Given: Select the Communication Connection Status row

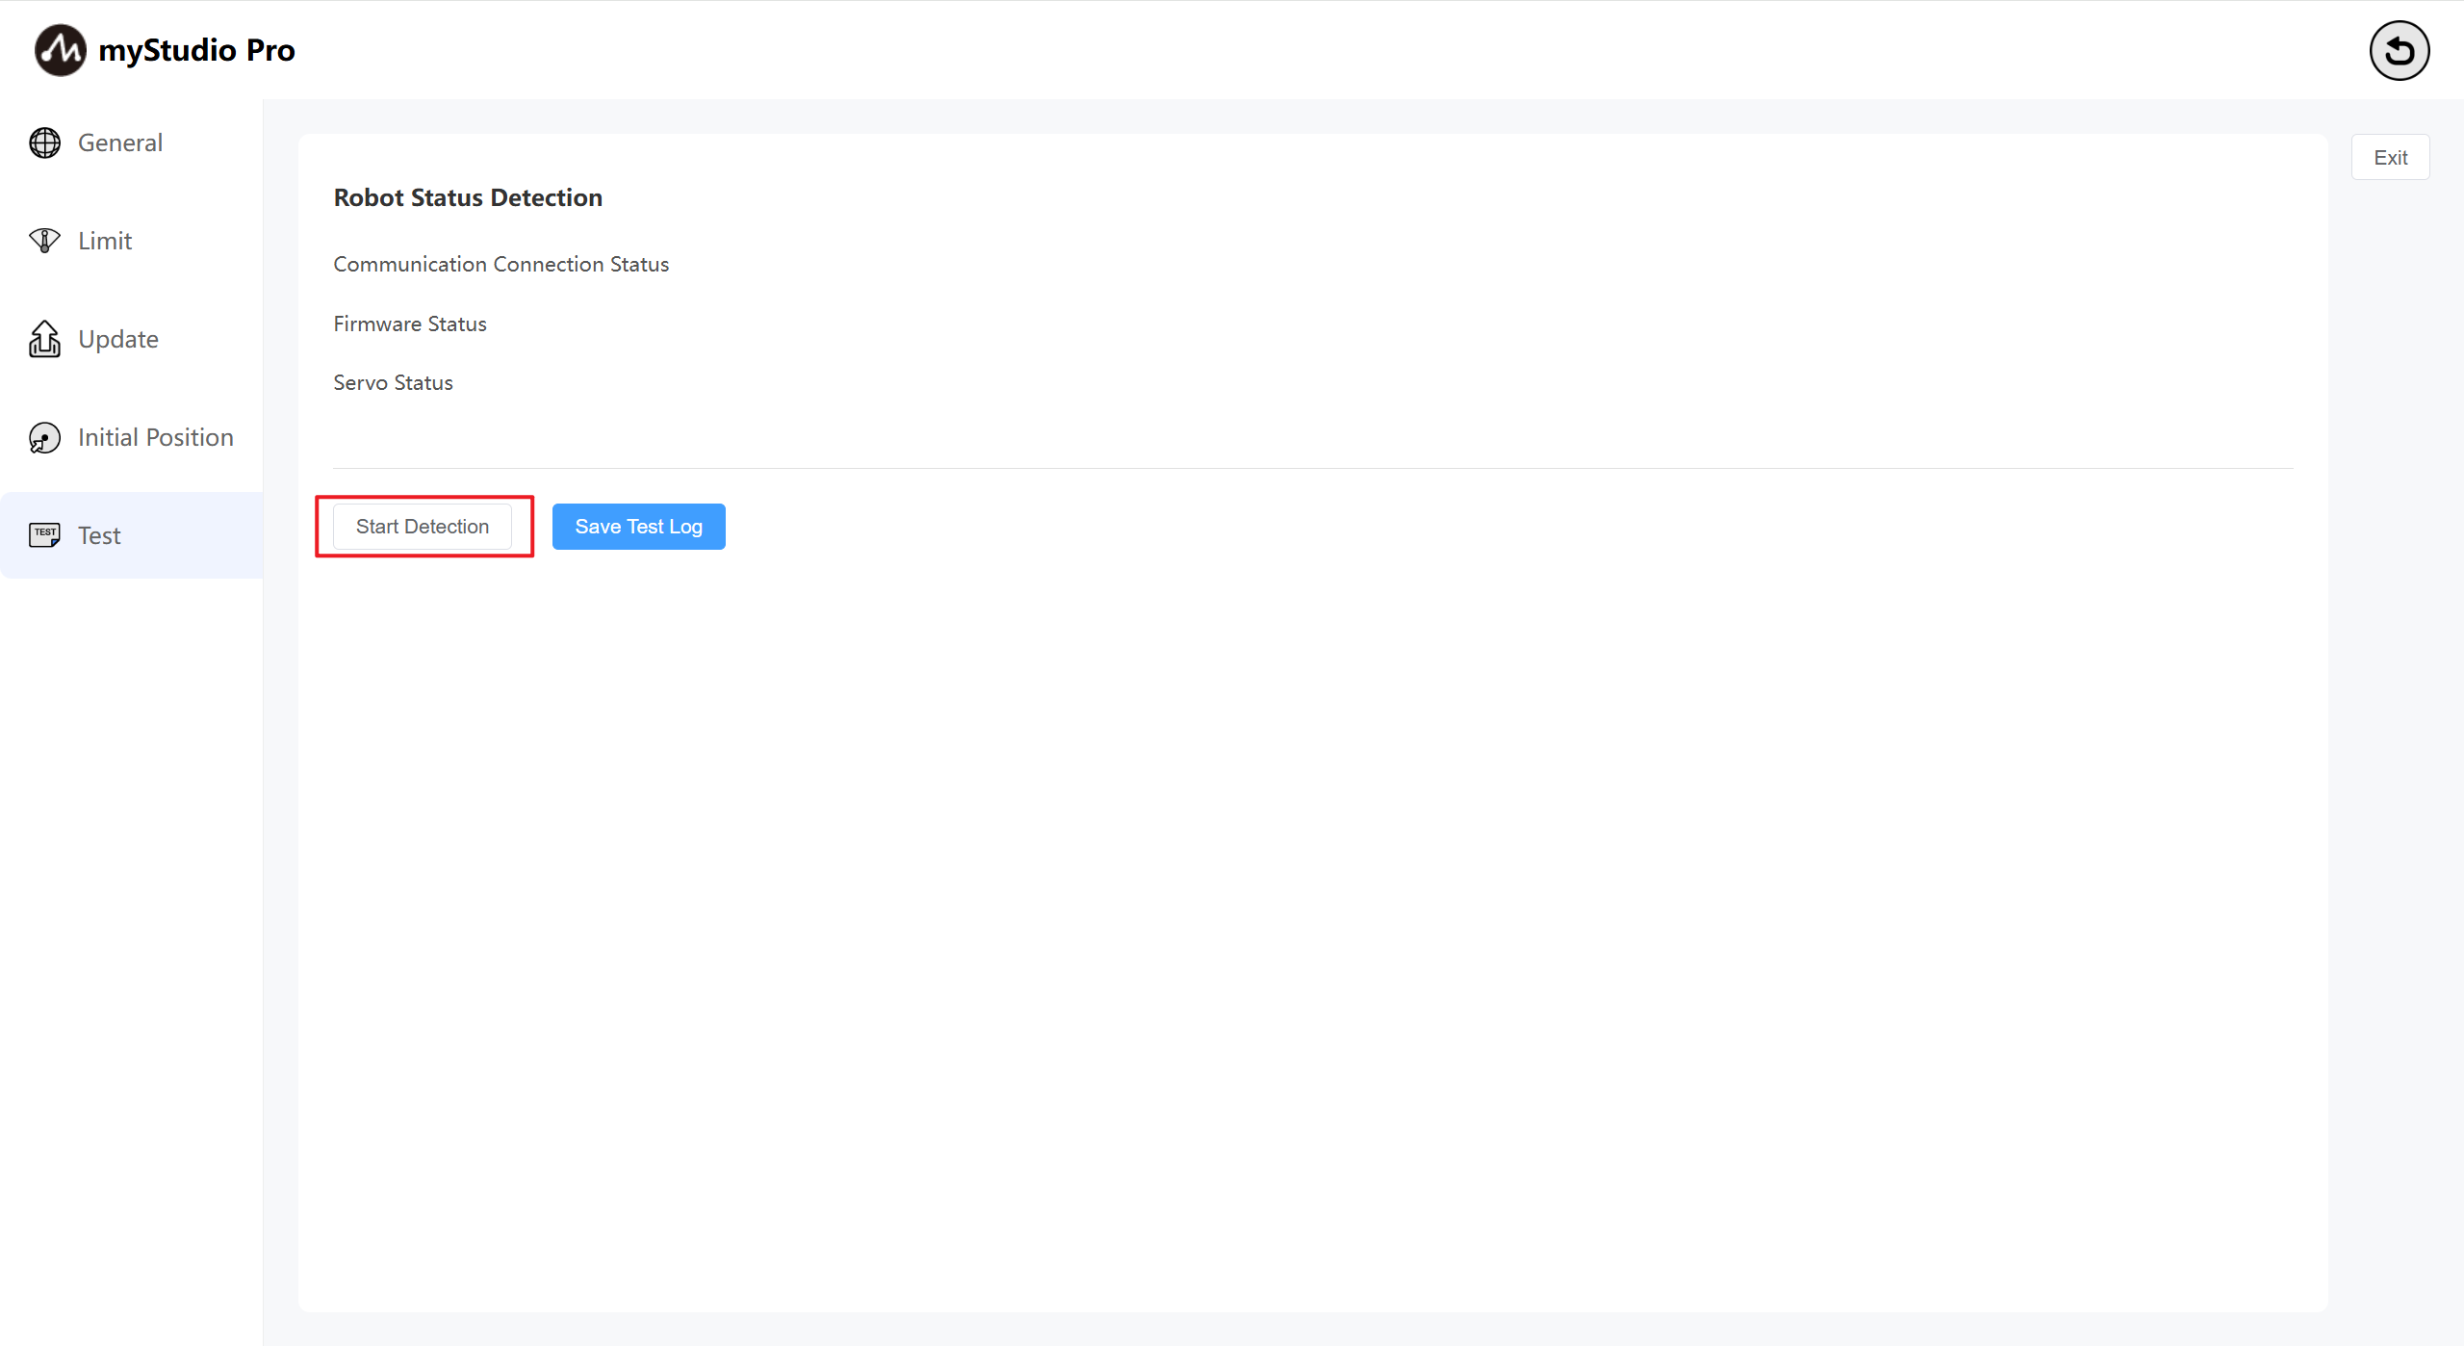Looking at the screenshot, I should 500,264.
